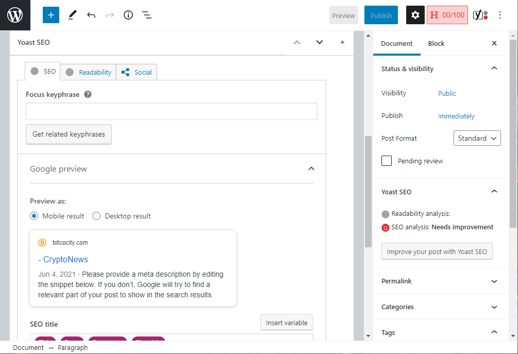Click the main editor scrollbar thumb
The image size is (518, 354).
[x=368, y=192]
